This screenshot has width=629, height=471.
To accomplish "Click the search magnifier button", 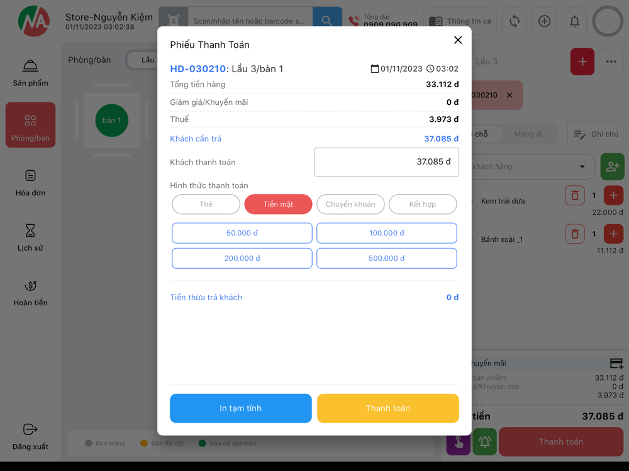I will click(327, 21).
